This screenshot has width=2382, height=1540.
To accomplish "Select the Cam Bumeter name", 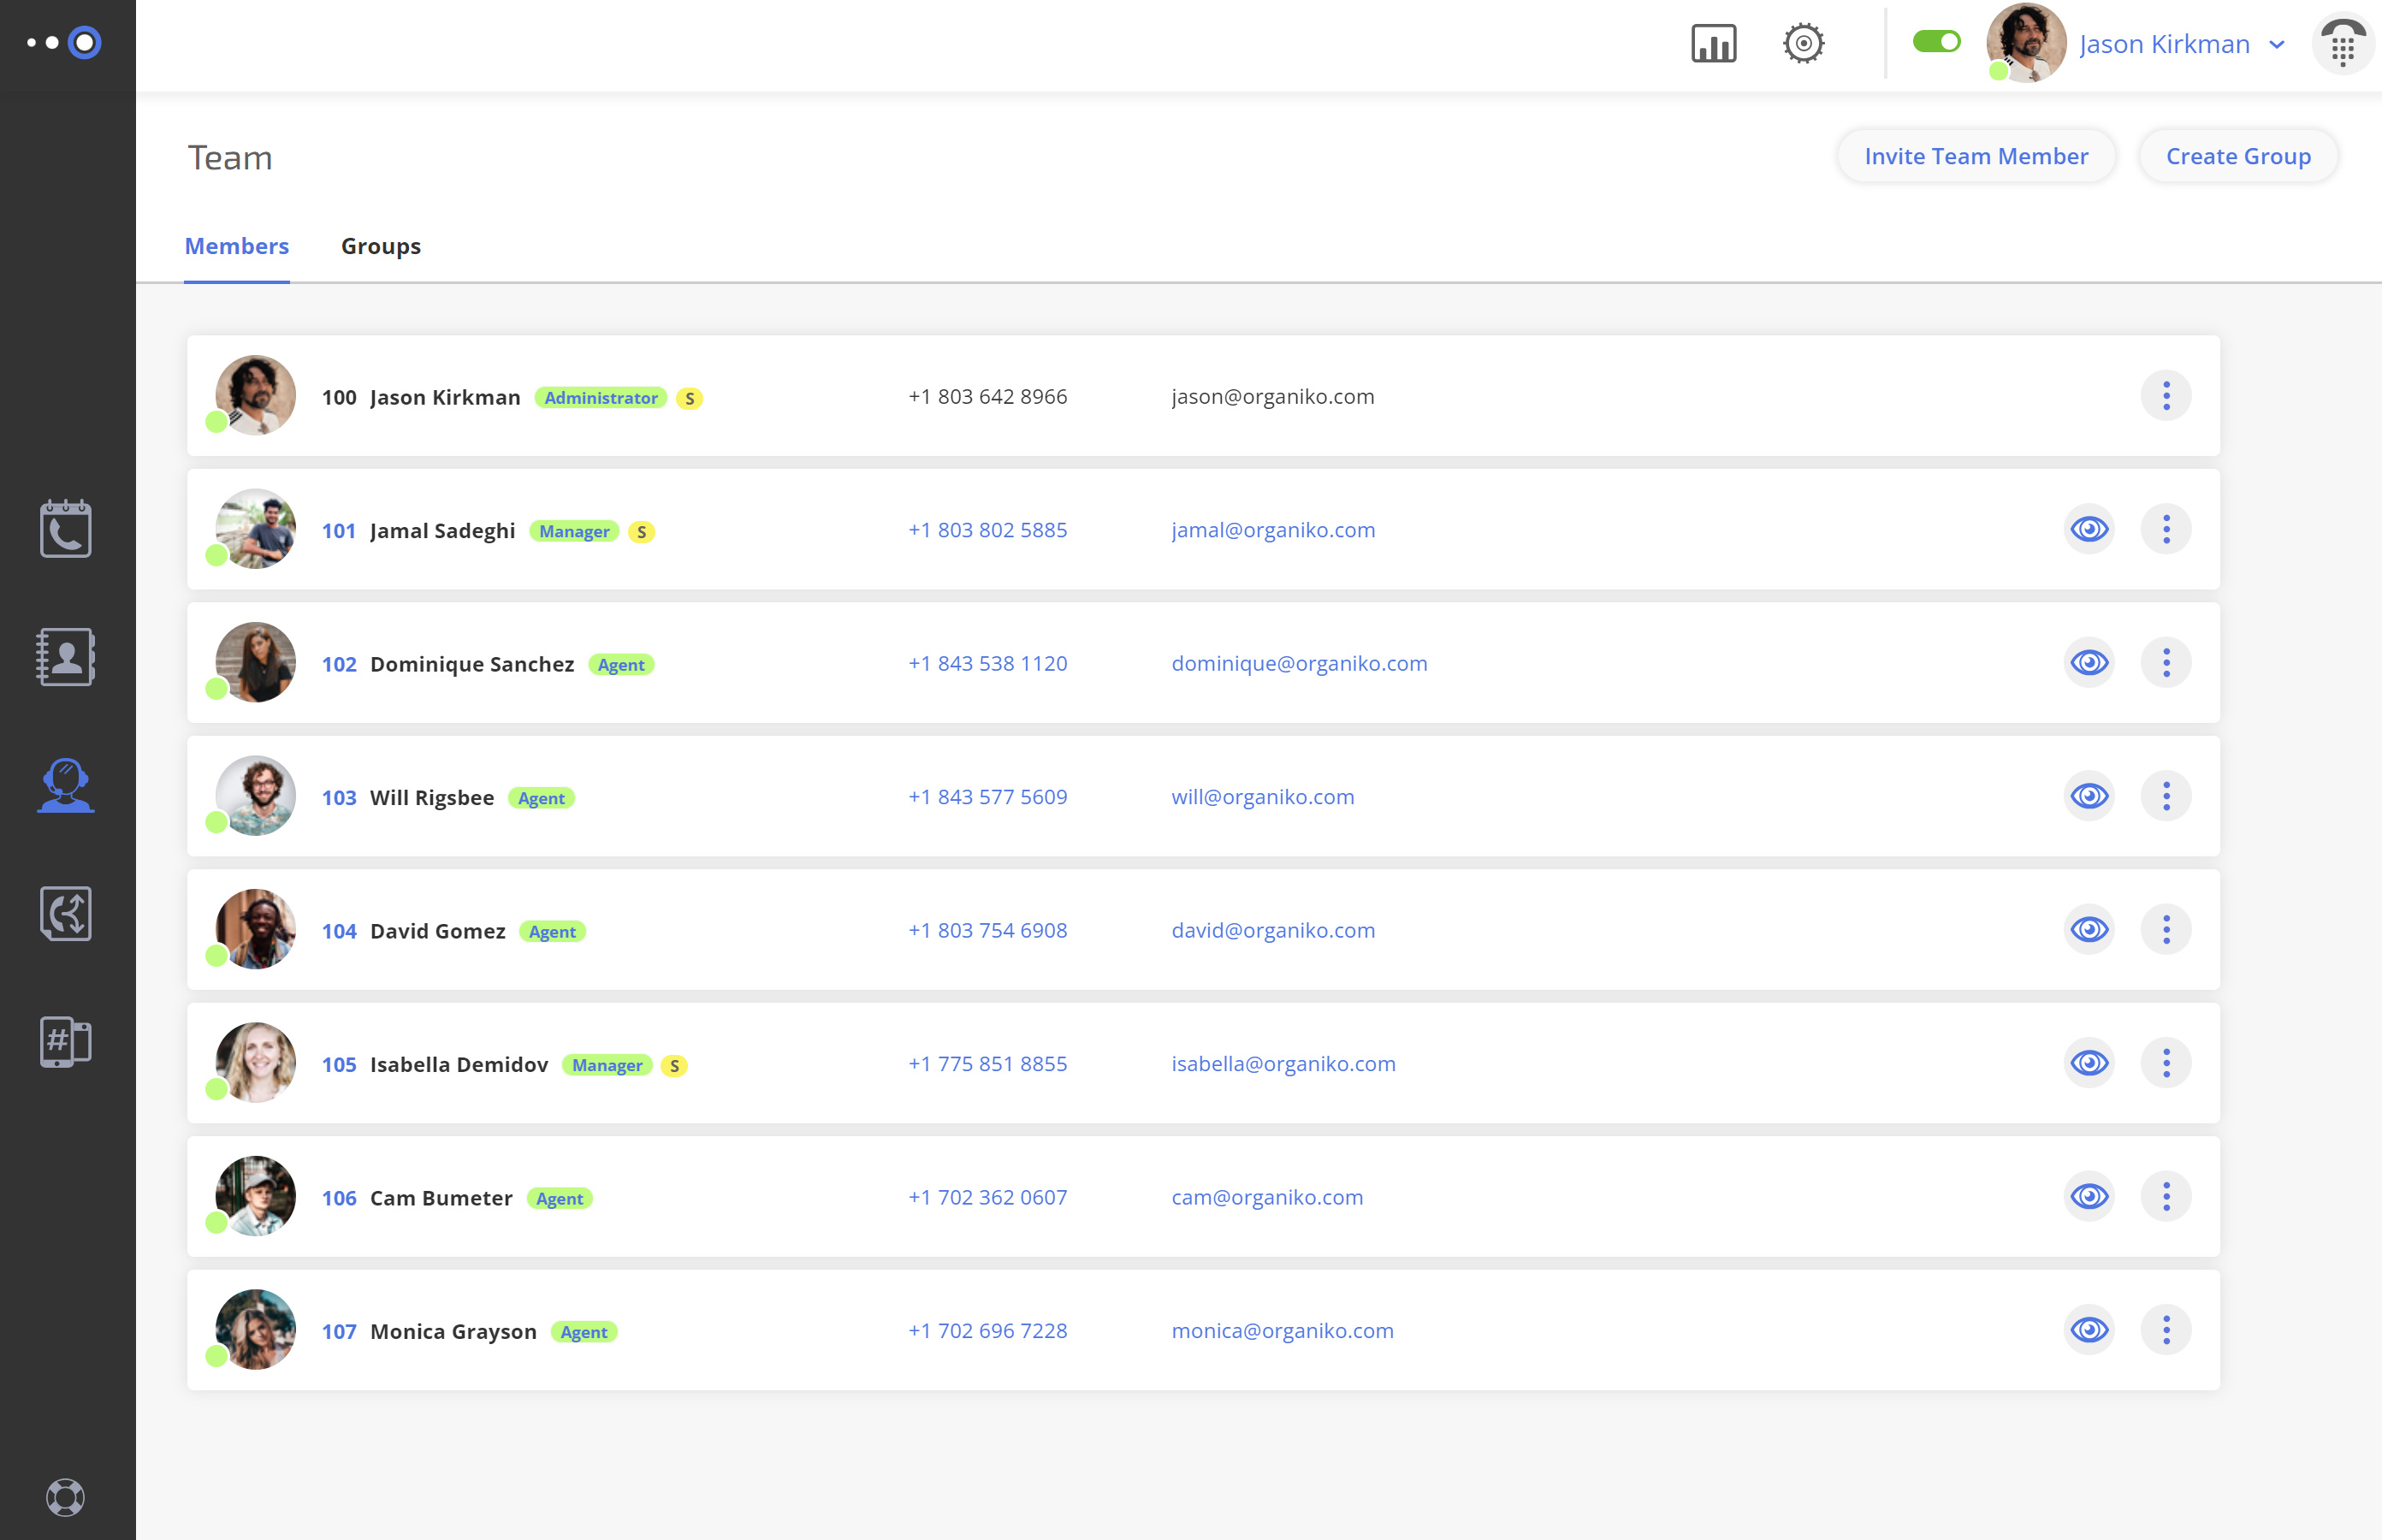I will pos(441,1198).
